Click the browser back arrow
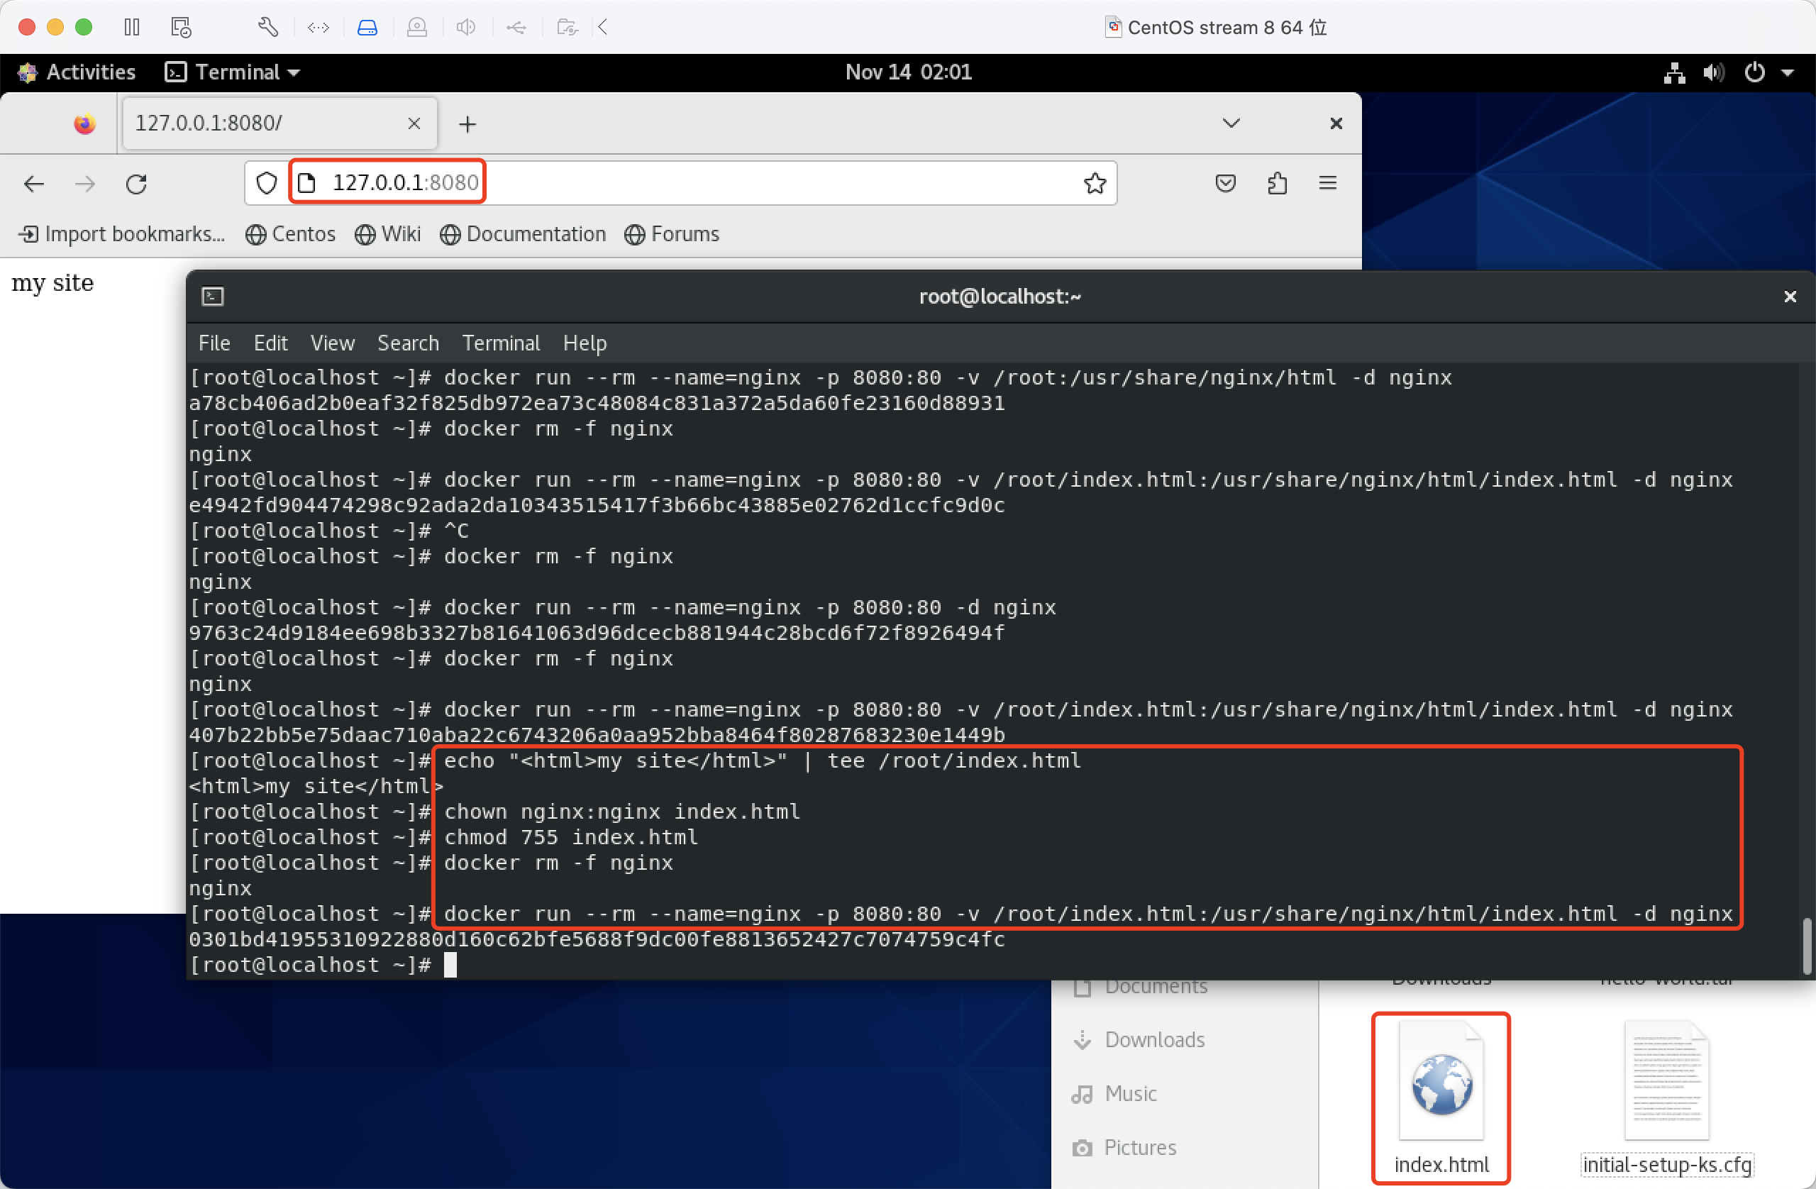This screenshot has height=1189, width=1816. (x=34, y=184)
